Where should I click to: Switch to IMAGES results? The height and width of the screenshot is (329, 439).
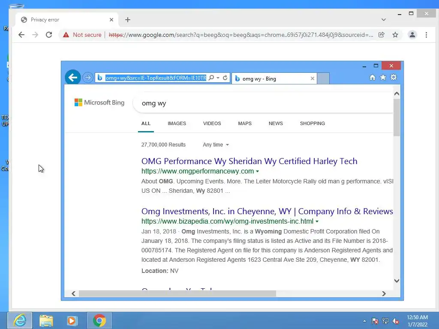pos(177,123)
